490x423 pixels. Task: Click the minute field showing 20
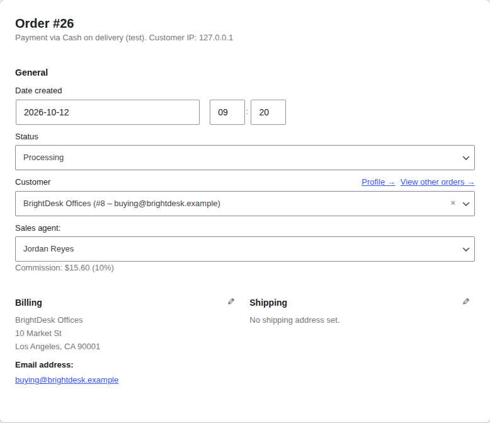[x=268, y=112]
